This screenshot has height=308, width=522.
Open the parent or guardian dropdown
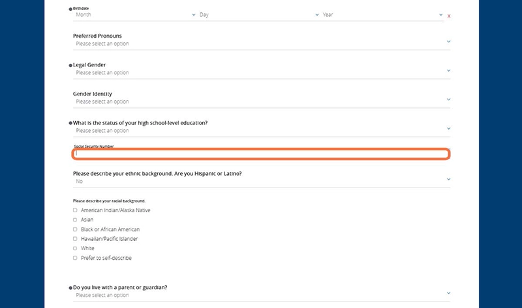click(x=261, y=295)
